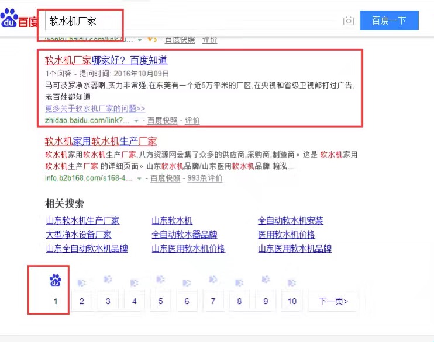Click the current page 1 paw icon
Viewport: 434px width, 342px height.
56,280
